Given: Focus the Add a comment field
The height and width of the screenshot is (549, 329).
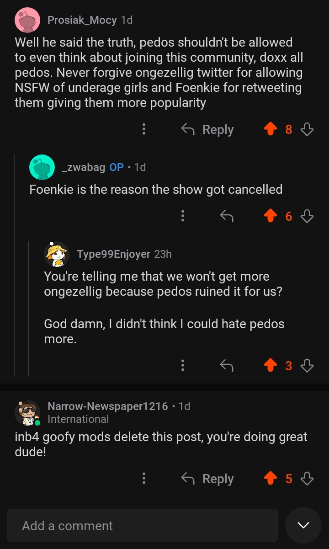Looking at the screenshot, I should pyautogui.click(x=142, y=526).
